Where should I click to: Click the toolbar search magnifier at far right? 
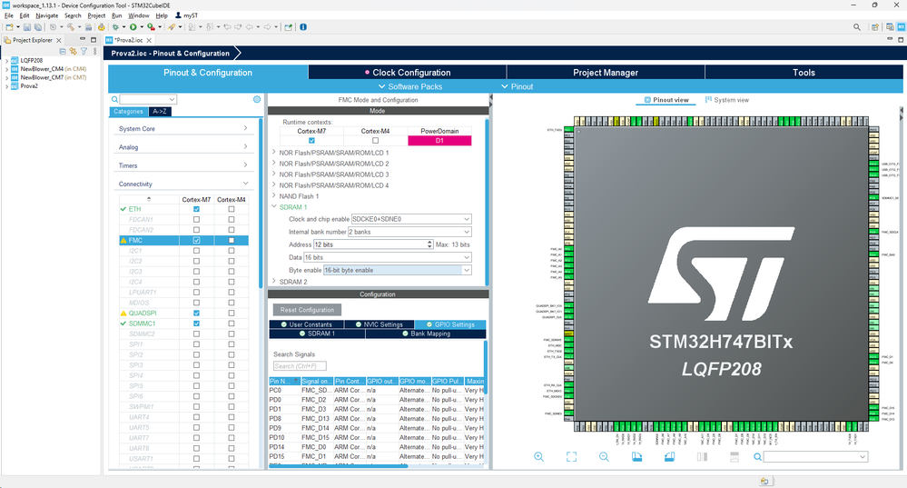point(857,27)
